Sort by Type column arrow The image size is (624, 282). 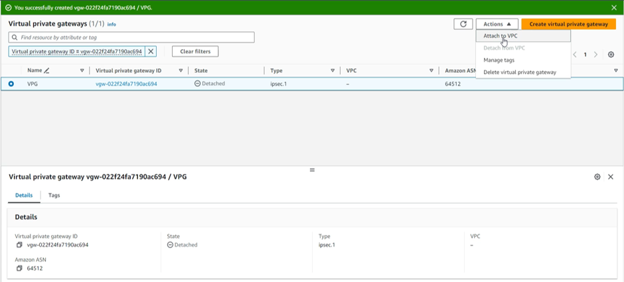(x=333, y=70)
